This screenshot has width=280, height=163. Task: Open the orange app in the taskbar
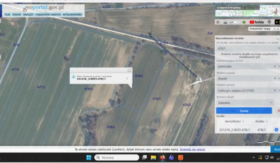pyautogui.click(x=180, y=158)
